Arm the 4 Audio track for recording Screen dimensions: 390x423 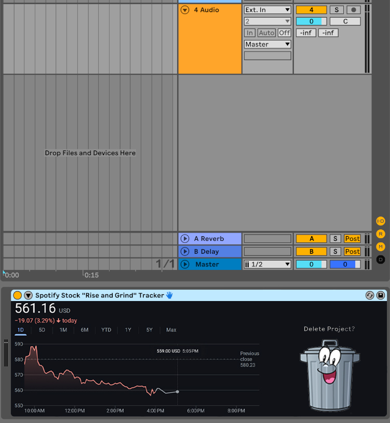click(x=354, y=10)
